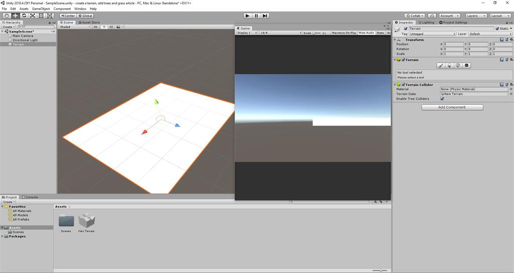Select the combined Transform tool
This screenshot has width=514, height=273.
coord(50,16)
